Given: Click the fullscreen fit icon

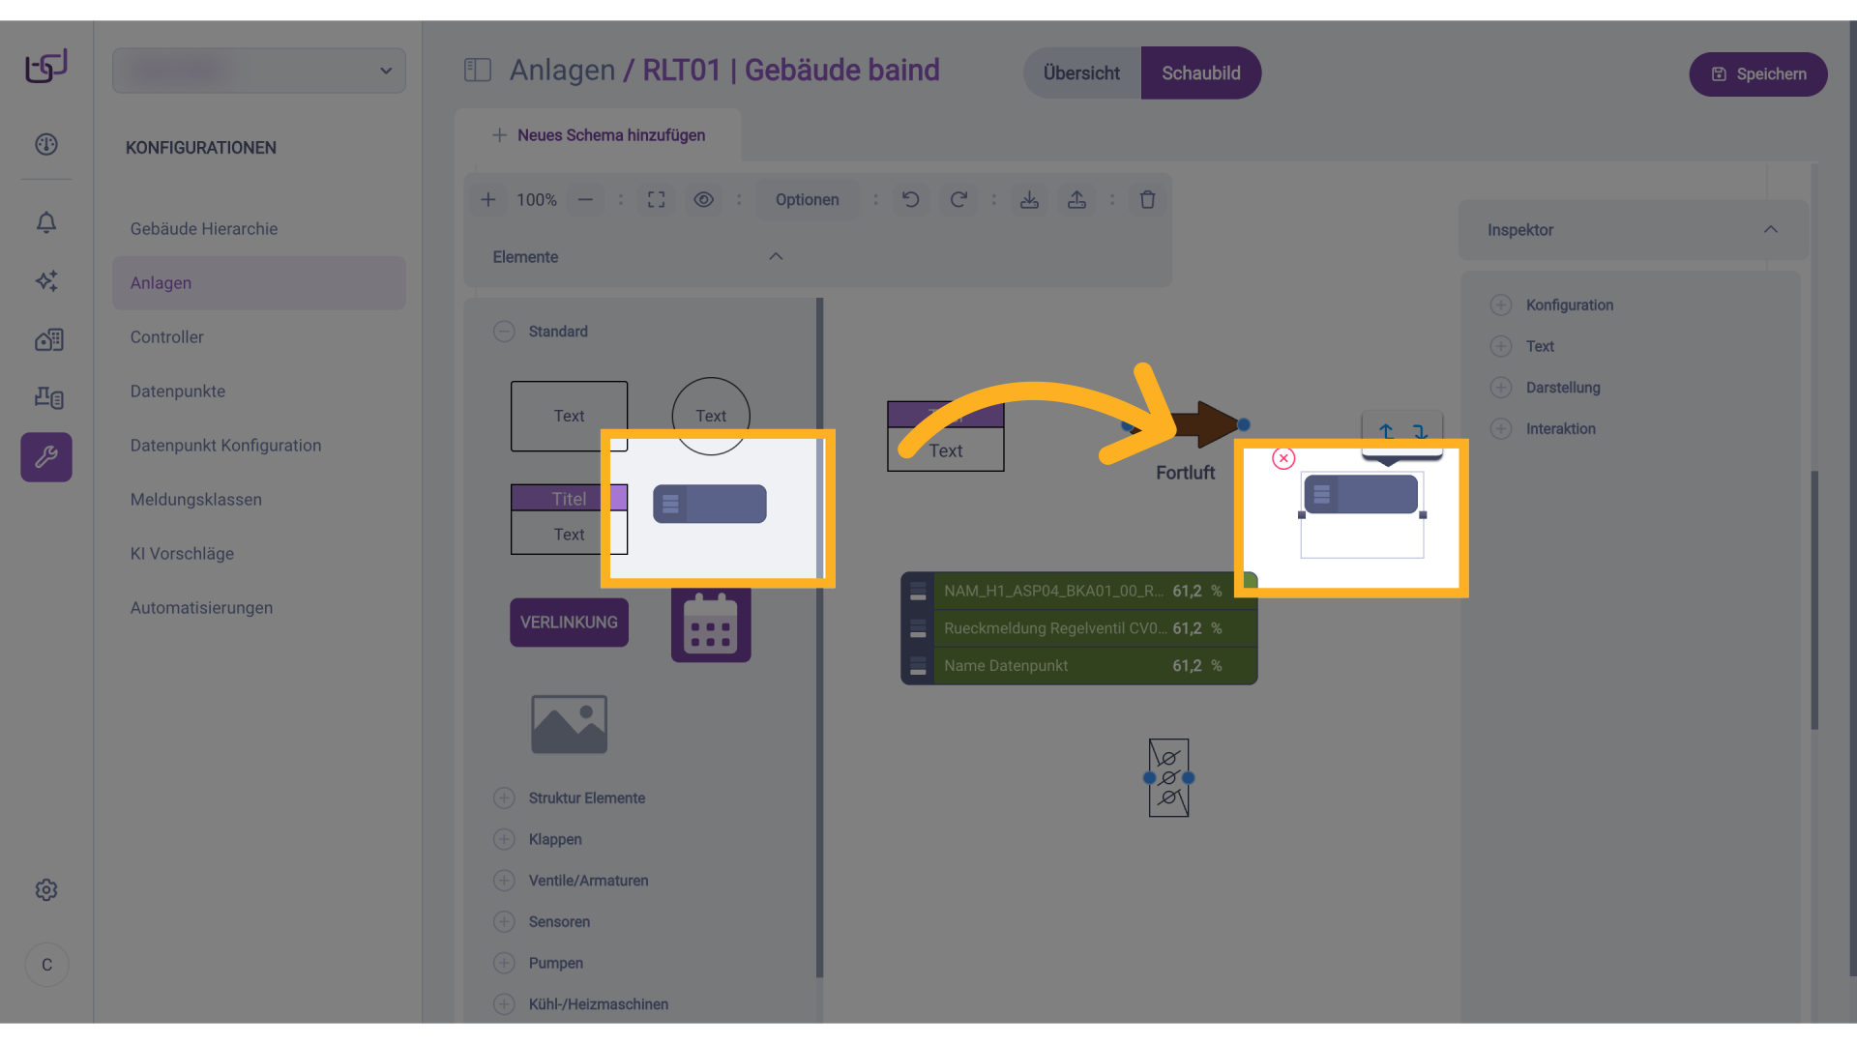Looking at the screenshot, I should [657, 200].
